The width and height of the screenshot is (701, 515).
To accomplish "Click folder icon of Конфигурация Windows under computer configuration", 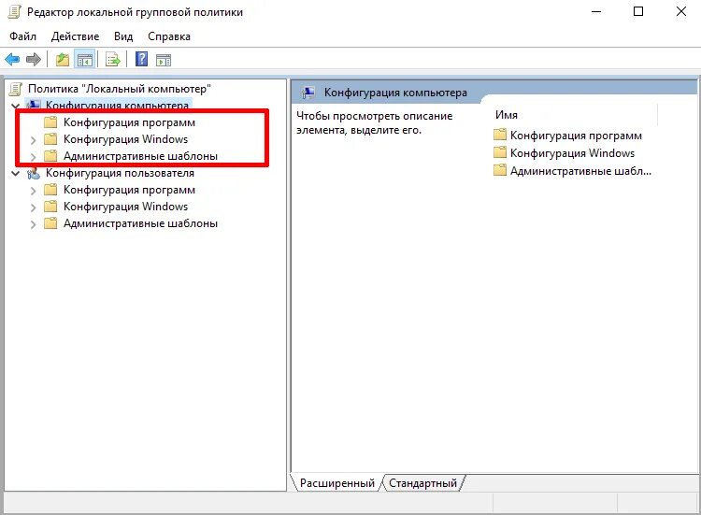I will (50, 139).
